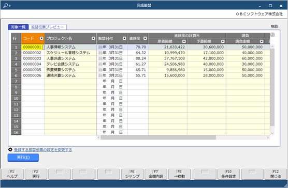Switch to the 振替伝票プレビュー tab
The height and width of the screenshot is (188, 288).
(48, 27)
